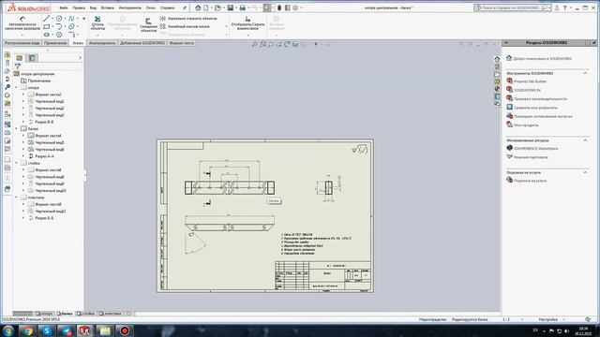
Task: Click the Смещение объектов offset tool
Action: (x=148, y=25)
